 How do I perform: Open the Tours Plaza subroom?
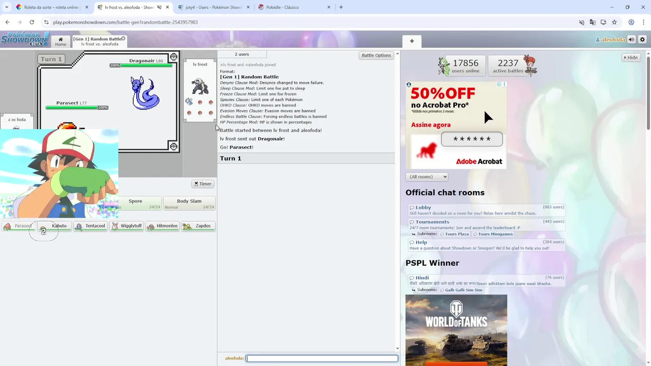pos(454,234)
